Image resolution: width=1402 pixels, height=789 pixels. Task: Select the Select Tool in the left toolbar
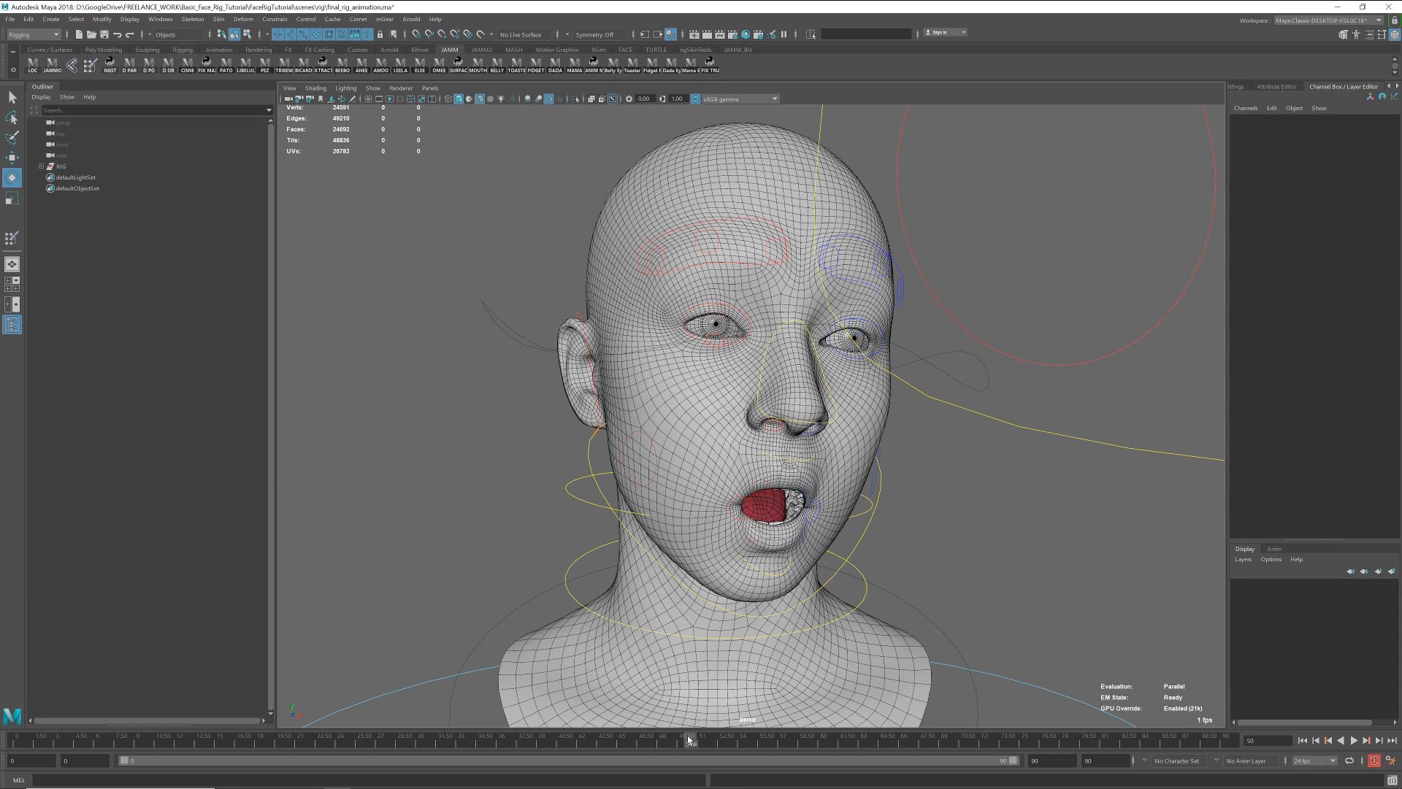pos(12,96)
